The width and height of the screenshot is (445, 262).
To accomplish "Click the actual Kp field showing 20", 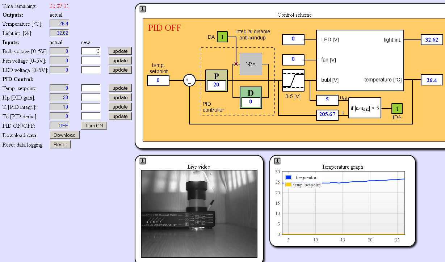I will point(59,97).
